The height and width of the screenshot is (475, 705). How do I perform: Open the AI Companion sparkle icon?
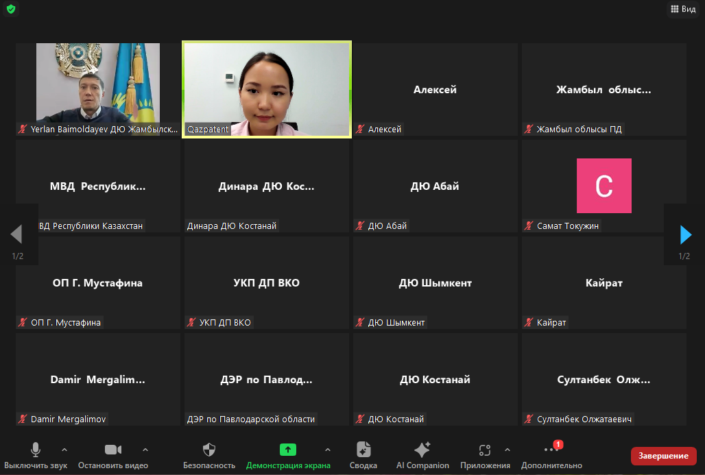(422, 450)
